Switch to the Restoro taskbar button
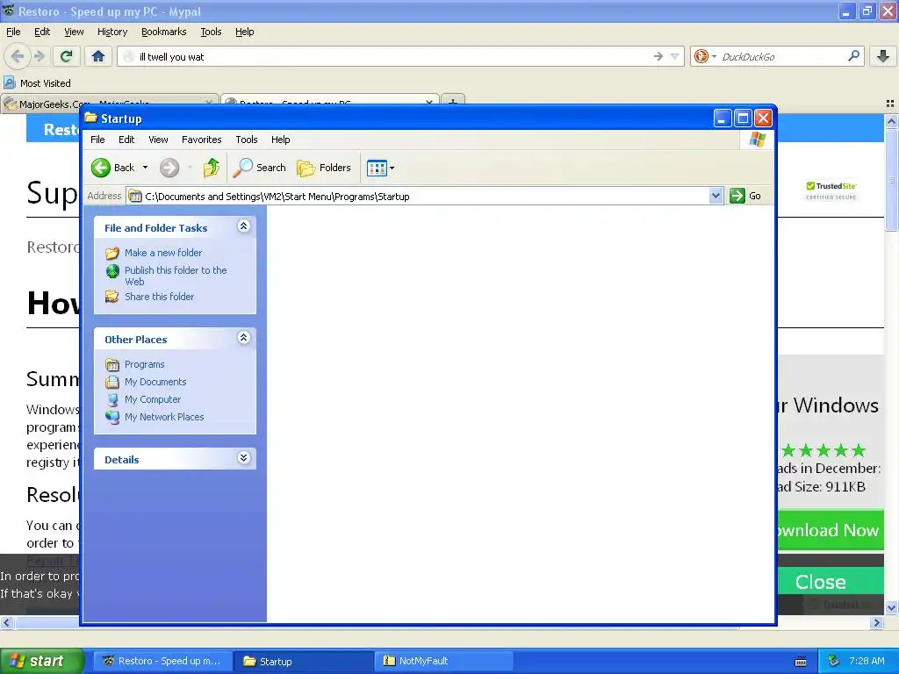This screenshot has width=899, height=674. 162,661
